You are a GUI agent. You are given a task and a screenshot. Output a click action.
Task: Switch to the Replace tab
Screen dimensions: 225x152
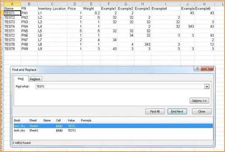pos(35,79)
